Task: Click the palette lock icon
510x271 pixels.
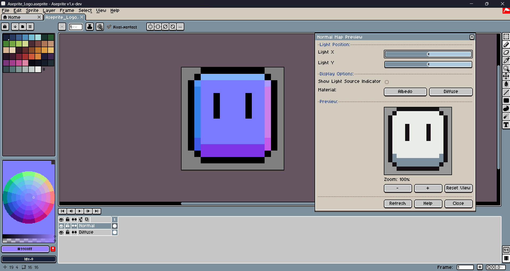Action: click(5, 27)
